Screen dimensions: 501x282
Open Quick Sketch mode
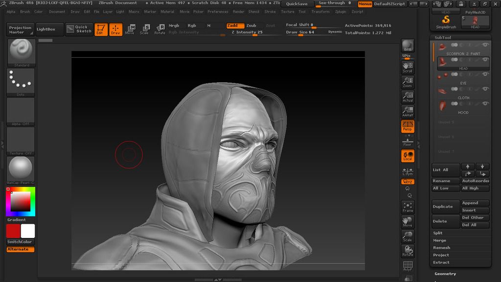coord(80,29)
